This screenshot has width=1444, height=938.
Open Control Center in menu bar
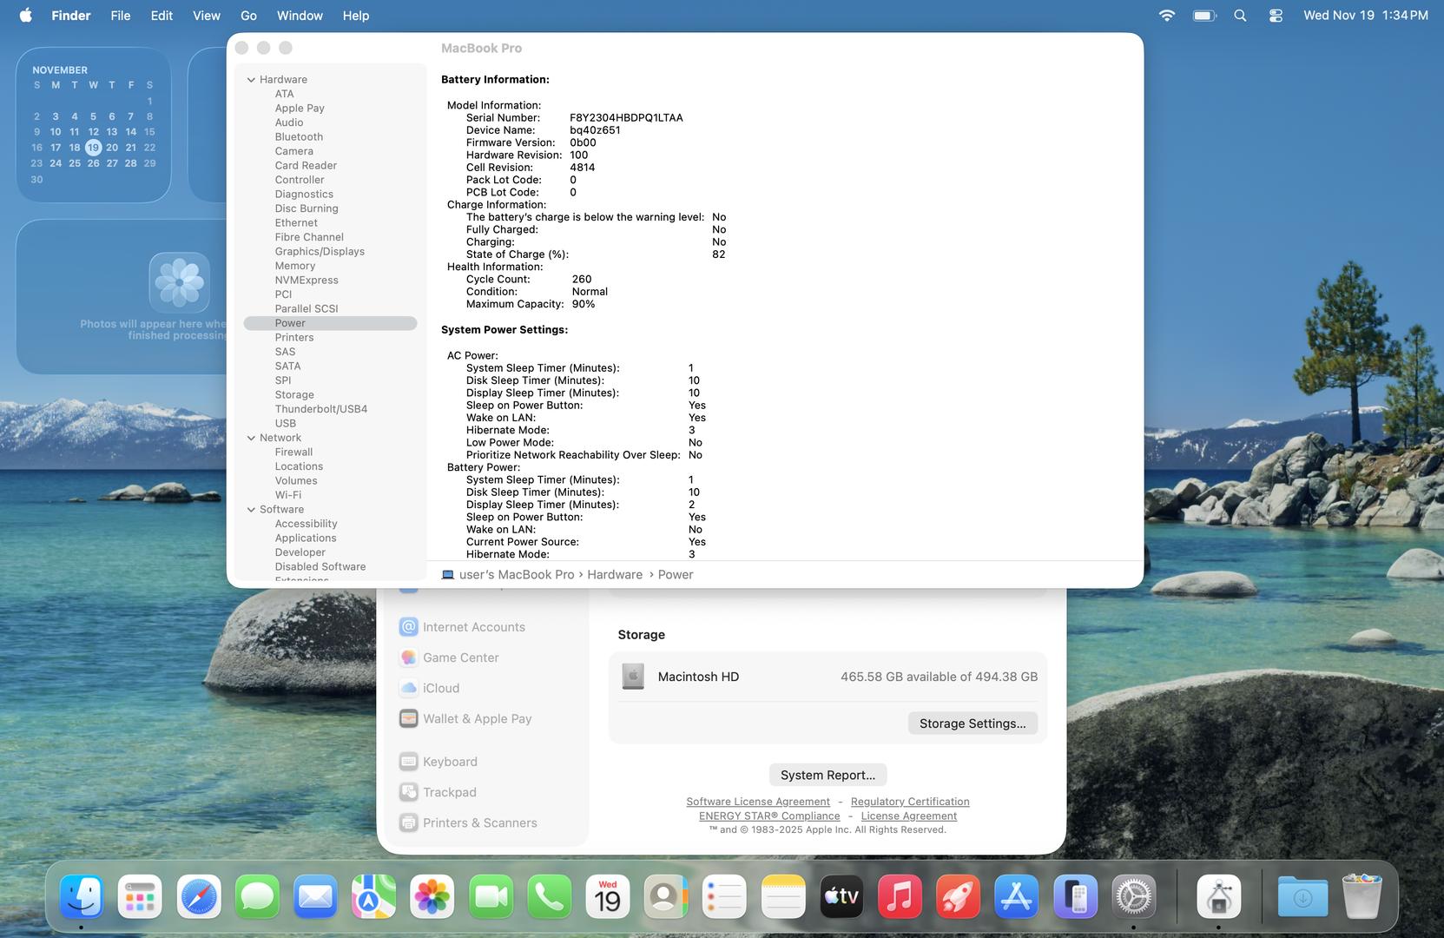click(x=1276, y=16)
